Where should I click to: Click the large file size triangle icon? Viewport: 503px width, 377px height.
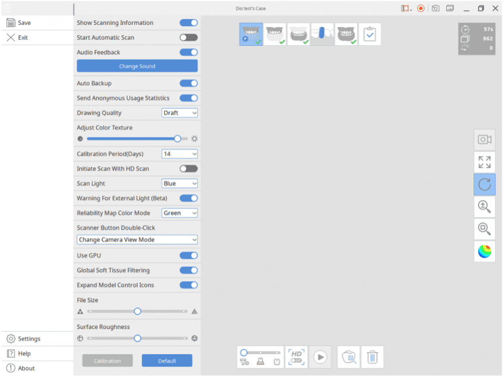(195, 311)
